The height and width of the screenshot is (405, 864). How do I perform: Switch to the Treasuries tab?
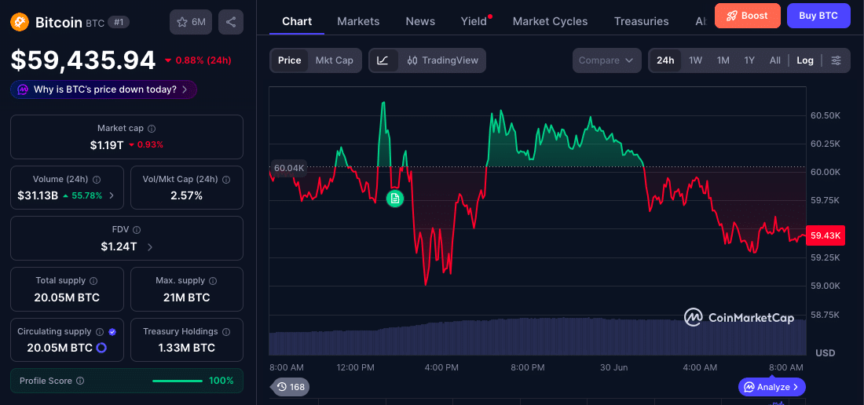click(642, 21)
